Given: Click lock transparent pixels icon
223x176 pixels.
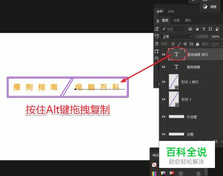Looking at the screenshot, I should point(173,44).
